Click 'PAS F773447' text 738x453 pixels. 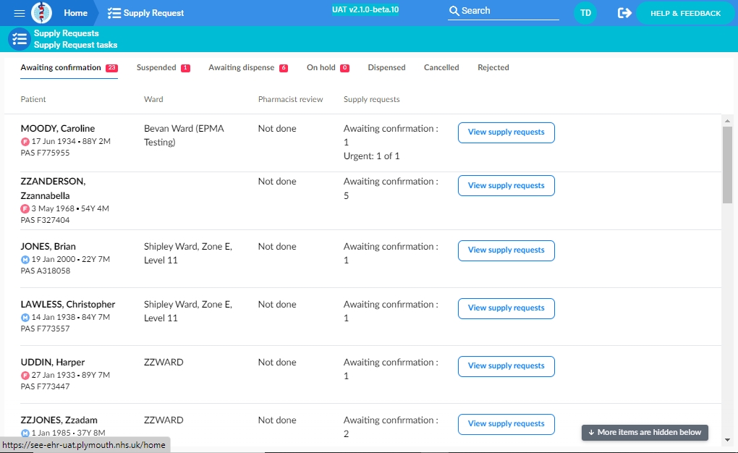(x=45, y=386)
